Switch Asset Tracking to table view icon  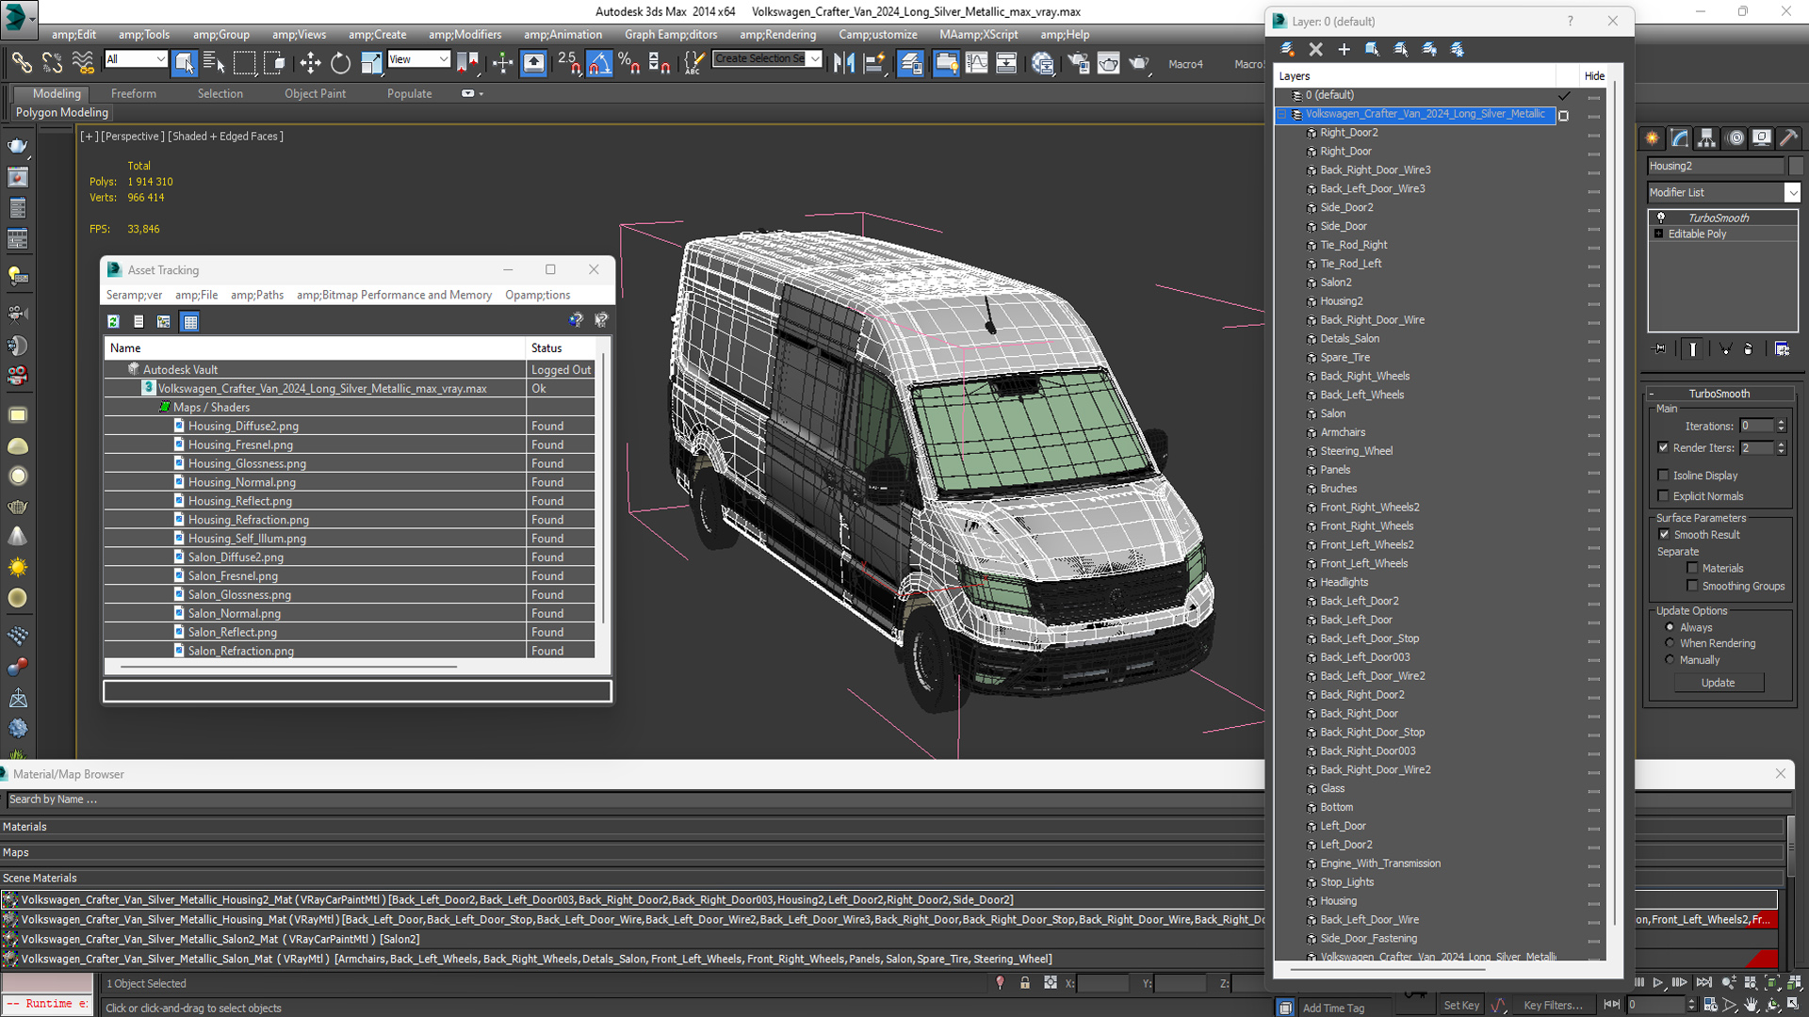pos(190,321)
